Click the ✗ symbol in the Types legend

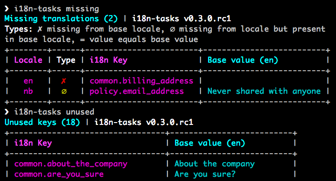(x=40, y=29)
